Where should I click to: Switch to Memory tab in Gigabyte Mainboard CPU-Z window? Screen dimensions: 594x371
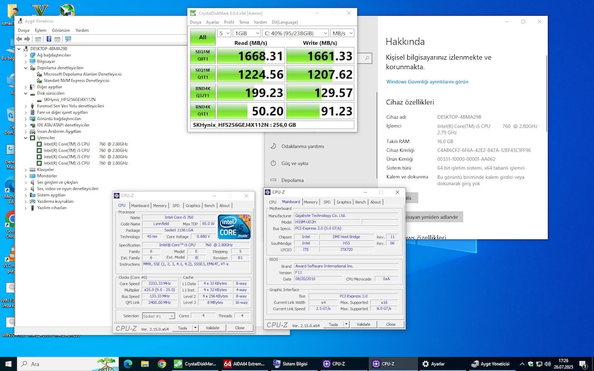pyautogui.click(x=311, y=202)
